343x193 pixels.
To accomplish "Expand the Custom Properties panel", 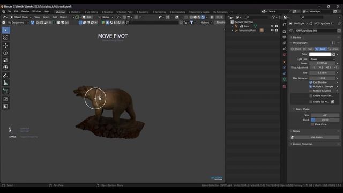I will (303, 144).
